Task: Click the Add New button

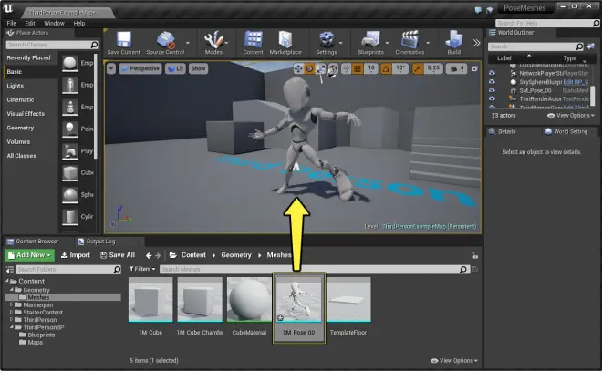Action: click(30, 255)
